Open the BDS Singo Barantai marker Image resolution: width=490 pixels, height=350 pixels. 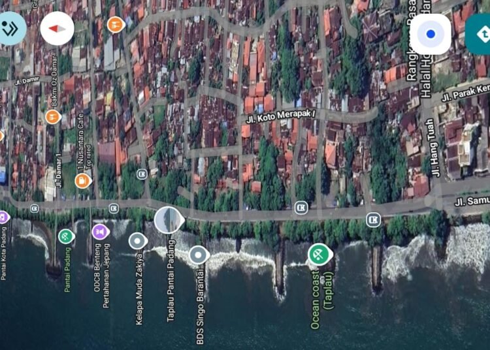pyautogui.click(x=199, y=255)
